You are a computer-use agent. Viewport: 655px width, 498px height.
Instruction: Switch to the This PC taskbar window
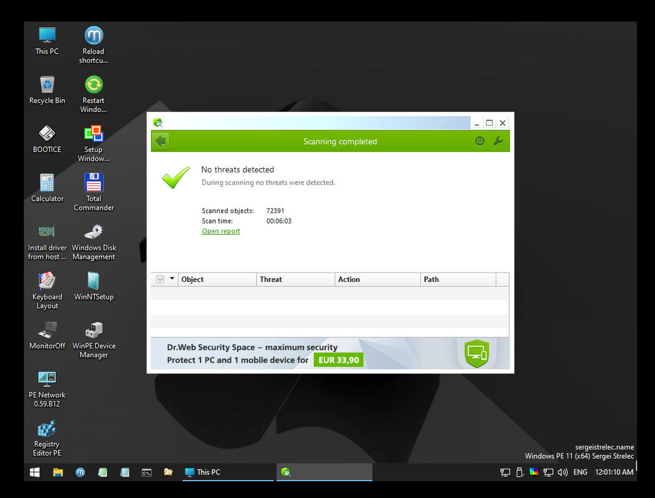228,472
